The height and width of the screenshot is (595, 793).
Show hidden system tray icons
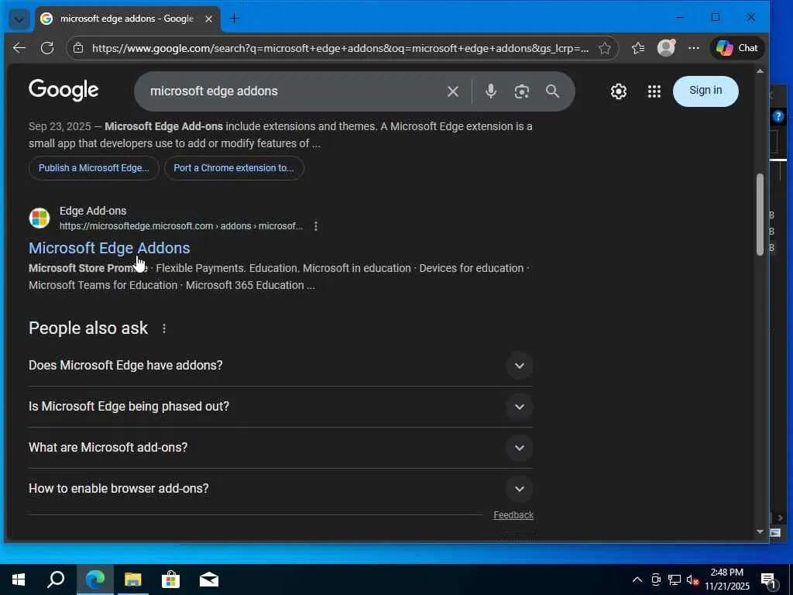(x=637, y=580)
